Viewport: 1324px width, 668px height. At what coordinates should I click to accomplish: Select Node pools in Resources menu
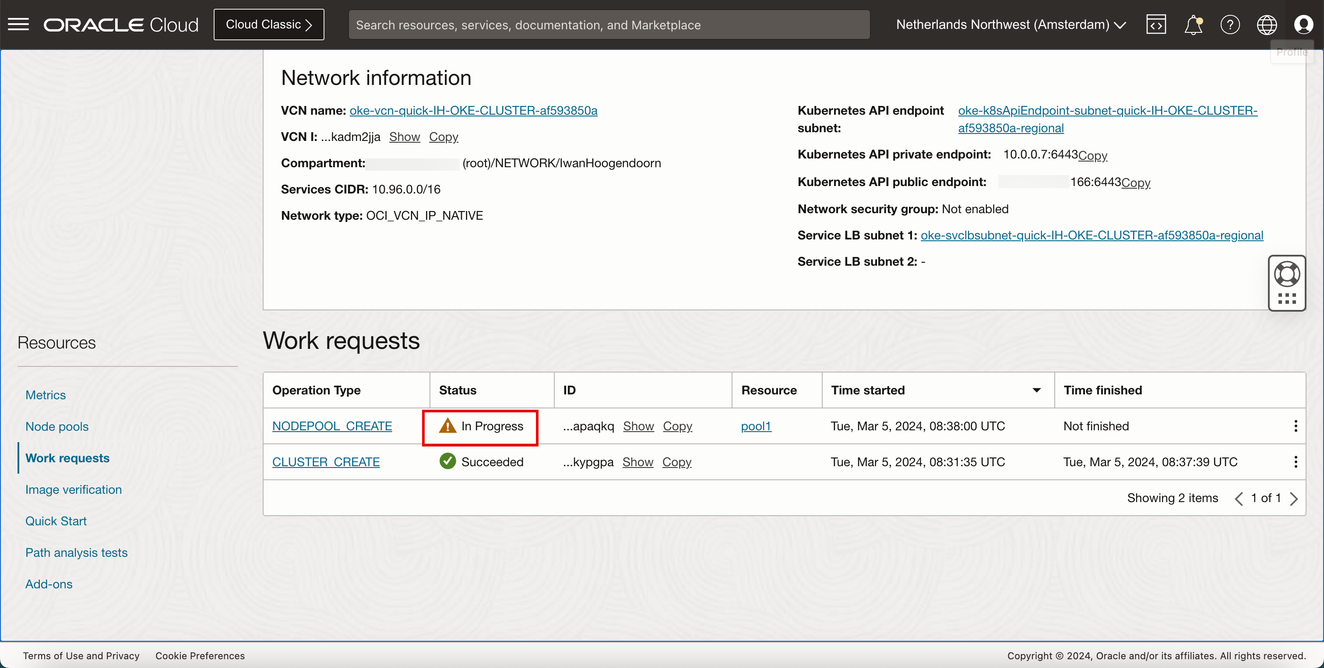(56, 426)
